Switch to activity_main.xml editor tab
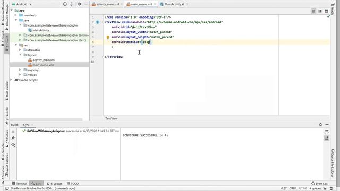 point(107,4)
